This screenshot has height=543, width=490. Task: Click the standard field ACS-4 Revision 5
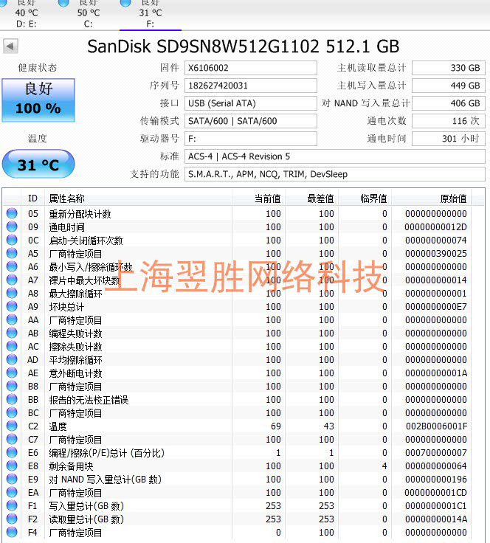(x=335, y=156)
